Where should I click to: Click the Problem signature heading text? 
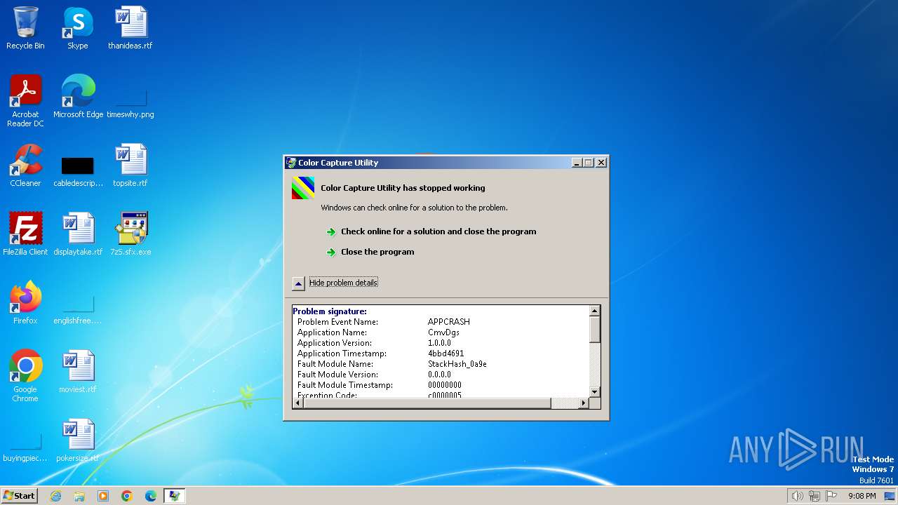(x=330, y=311)
